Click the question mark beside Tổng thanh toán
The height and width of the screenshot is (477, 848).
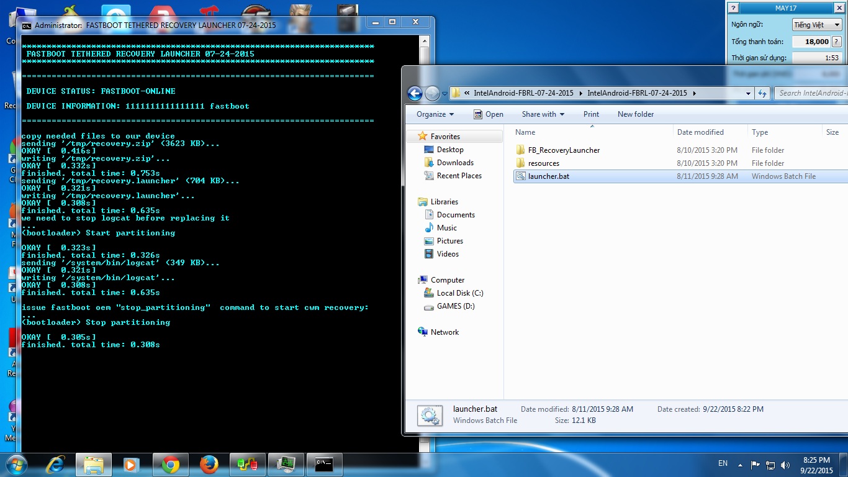(x=837, y=42)
